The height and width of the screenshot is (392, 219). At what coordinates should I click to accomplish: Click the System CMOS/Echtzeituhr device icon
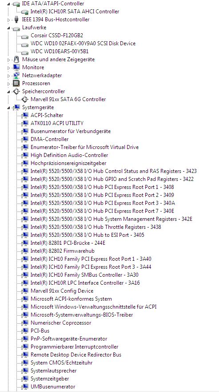[x=25, y=363]
